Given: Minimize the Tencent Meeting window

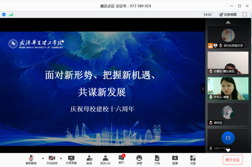Looking at the screenshot, I should tap(232, 6).
